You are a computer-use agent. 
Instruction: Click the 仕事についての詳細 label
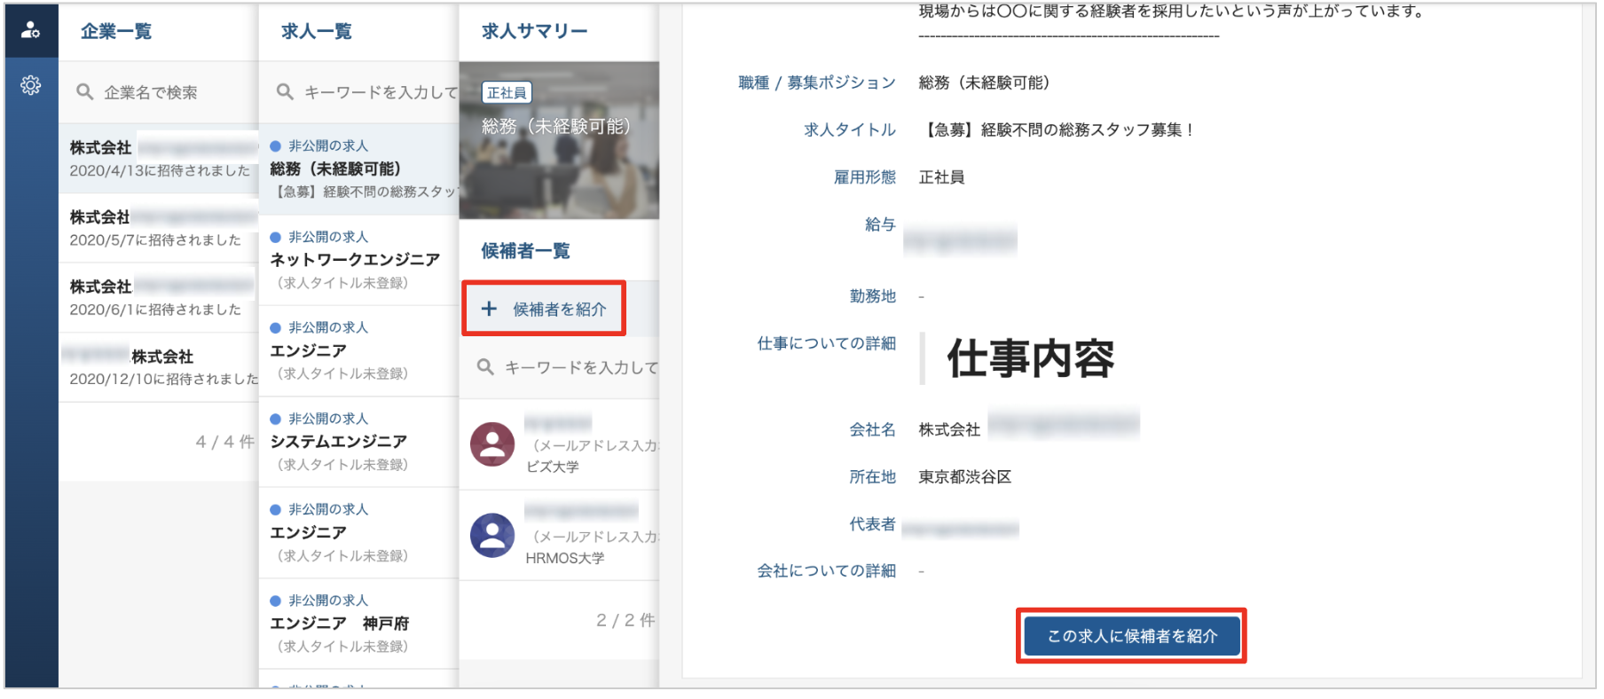[827, 343]
